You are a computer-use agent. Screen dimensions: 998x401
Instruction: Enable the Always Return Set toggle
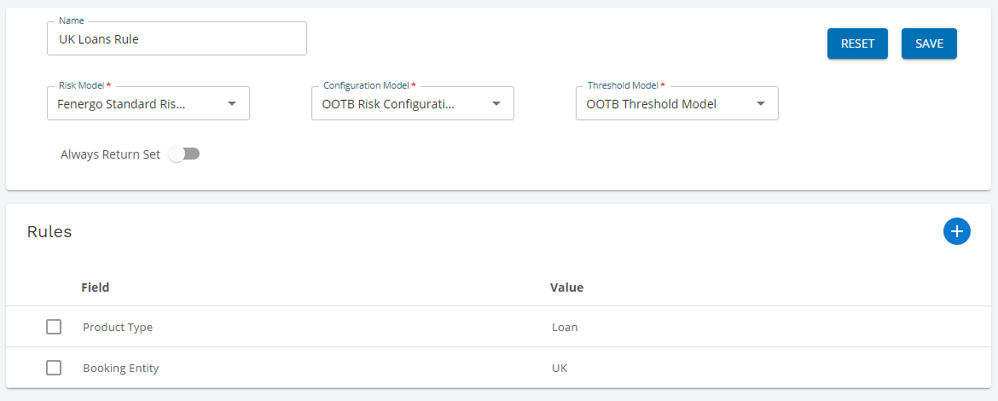(183, 154)
